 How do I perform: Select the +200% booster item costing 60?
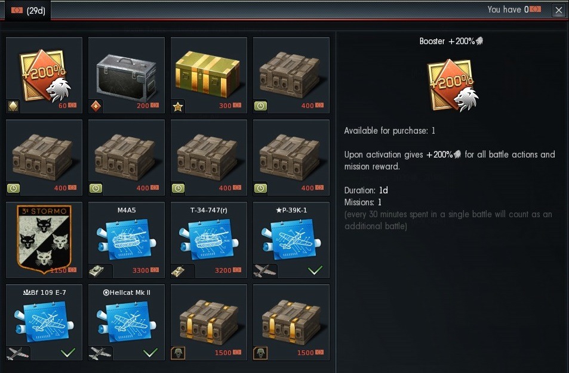point(44,75)
